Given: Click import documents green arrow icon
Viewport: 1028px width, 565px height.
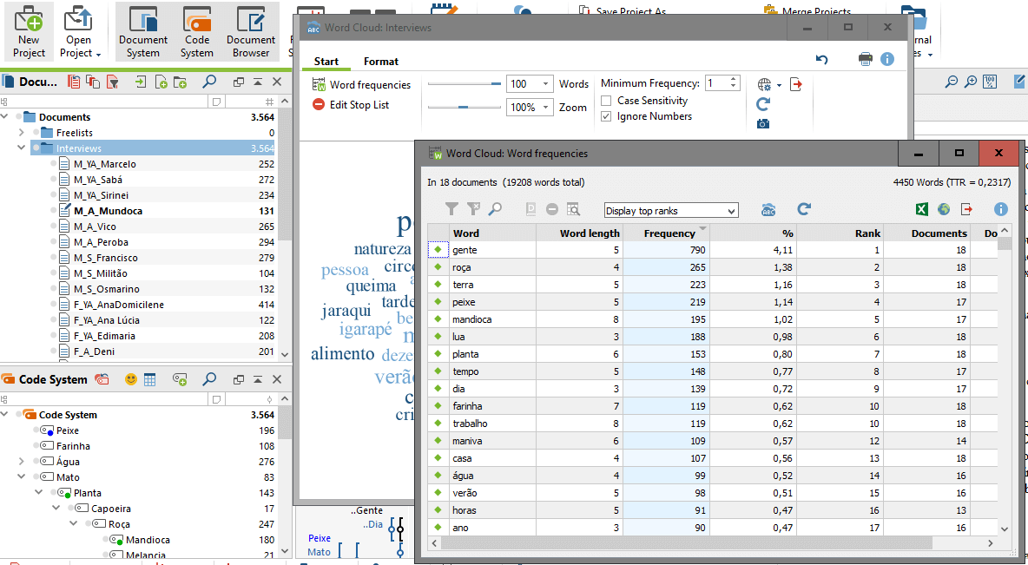Looking at the screenshot, I should (x=141, y=82).
